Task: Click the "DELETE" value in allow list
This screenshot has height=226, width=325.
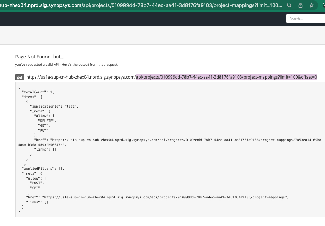Action: 47,121
